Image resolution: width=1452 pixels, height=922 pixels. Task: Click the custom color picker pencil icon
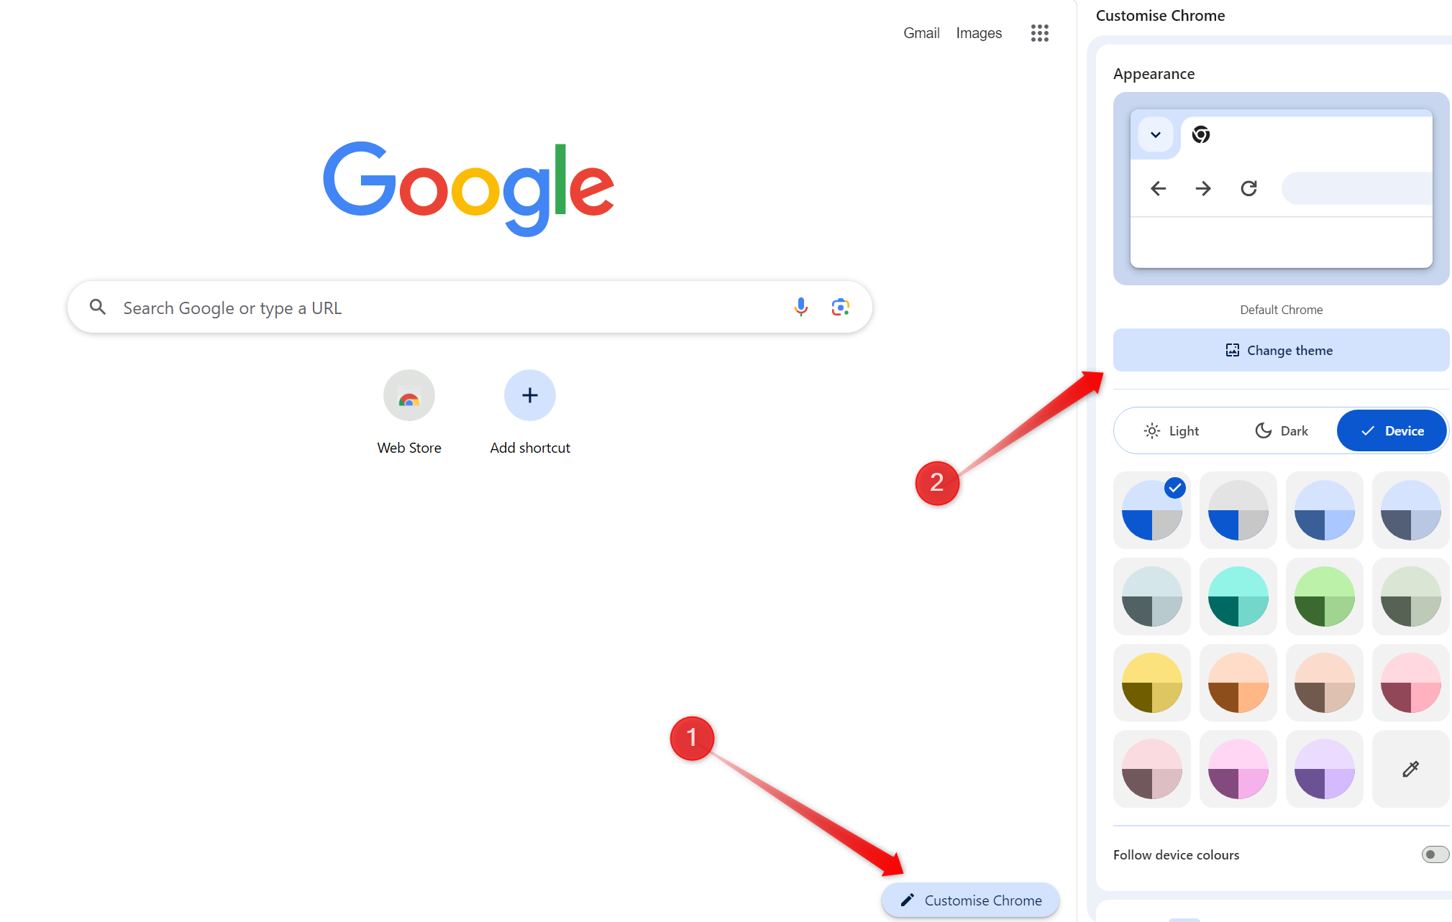(x=1410, y=769)
